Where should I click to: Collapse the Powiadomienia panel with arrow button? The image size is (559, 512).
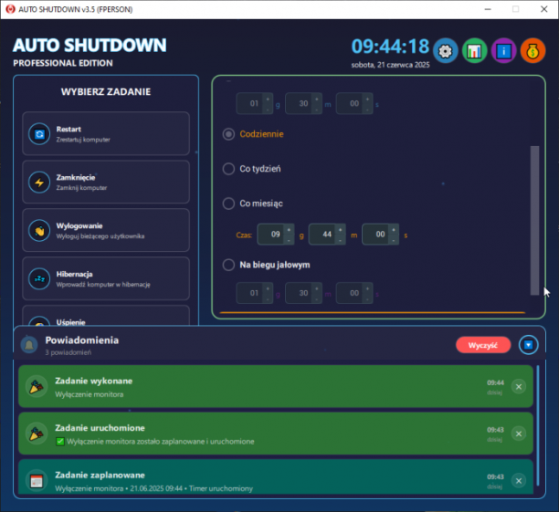(528, 345)
